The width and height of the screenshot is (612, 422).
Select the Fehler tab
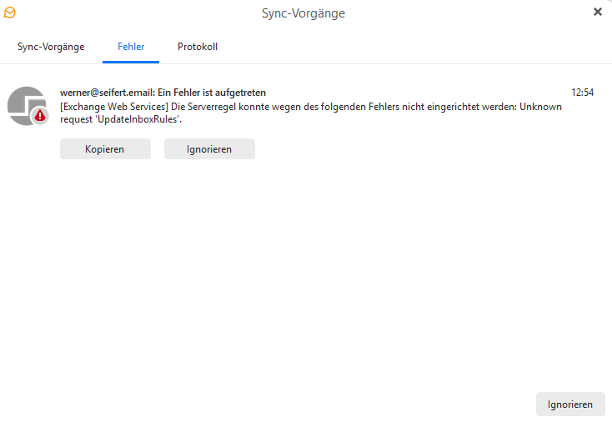pos(130,47)
